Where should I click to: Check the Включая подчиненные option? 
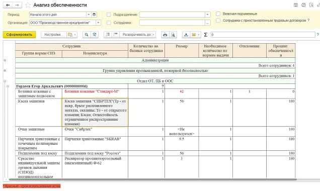point(218,14)
